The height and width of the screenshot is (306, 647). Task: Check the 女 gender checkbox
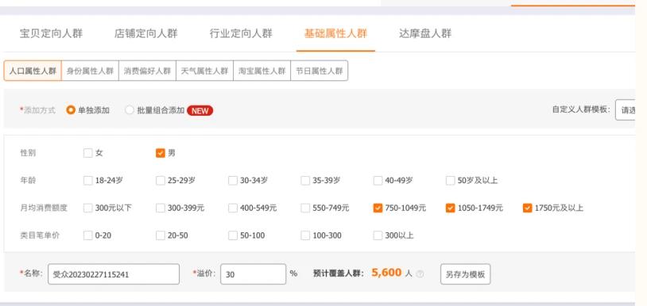click(88, 153)
